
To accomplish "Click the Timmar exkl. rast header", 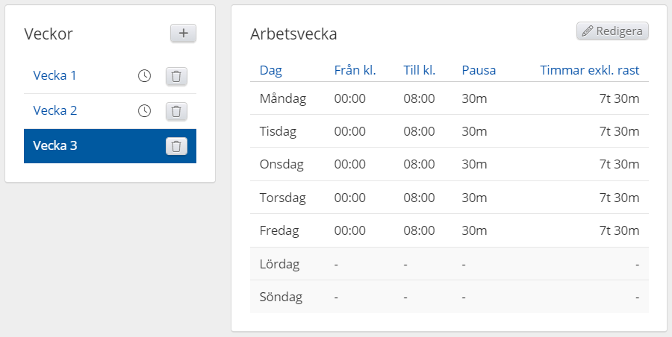I will pyautogui.click(x=590, y=70).
